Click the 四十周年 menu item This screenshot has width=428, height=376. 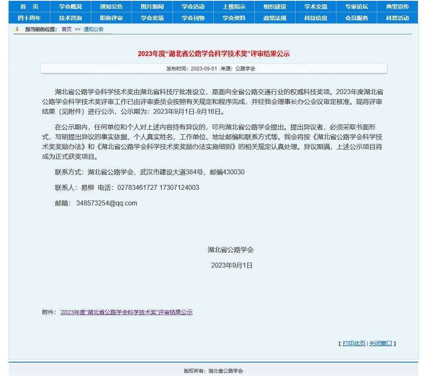tap(29, 18)
